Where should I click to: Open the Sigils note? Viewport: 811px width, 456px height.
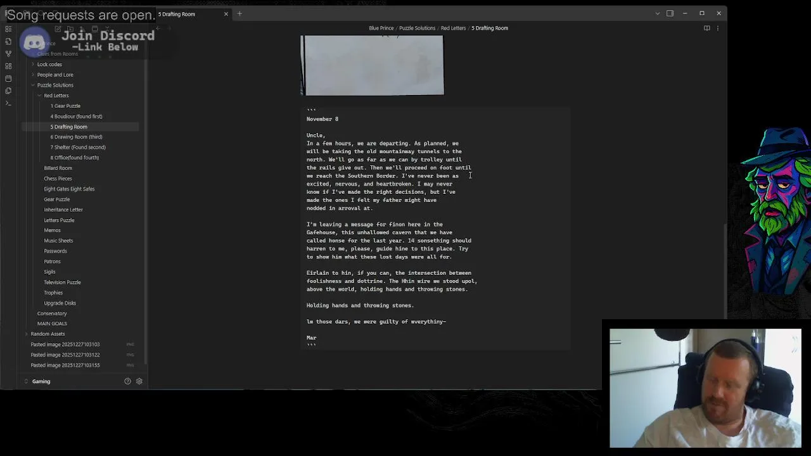(49, 272)
